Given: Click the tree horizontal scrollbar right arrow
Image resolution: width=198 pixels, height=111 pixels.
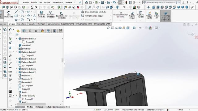Looking at the screenshot, I should click(60, 104).
